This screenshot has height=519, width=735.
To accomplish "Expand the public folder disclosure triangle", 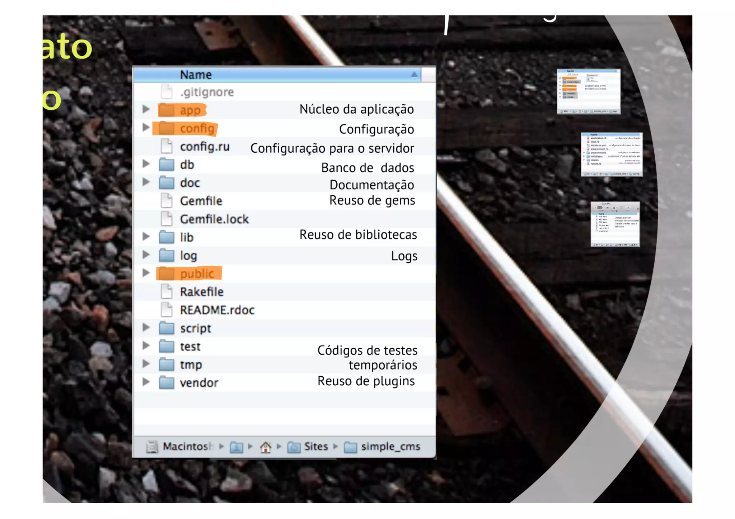I will [x=146, y=273].
